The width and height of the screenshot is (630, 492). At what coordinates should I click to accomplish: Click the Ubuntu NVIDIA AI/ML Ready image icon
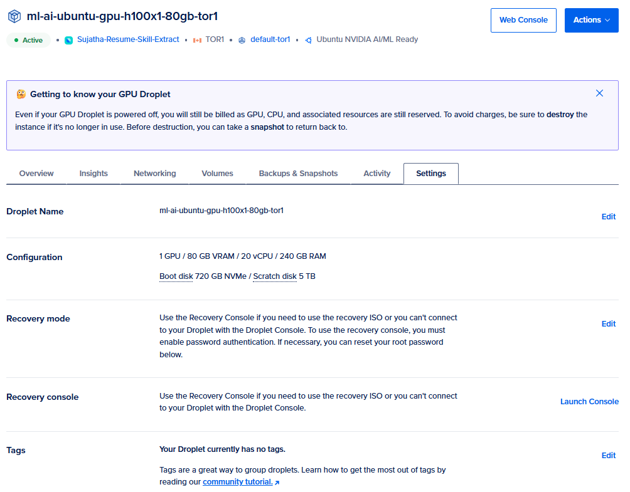click(x=308, y=39)
